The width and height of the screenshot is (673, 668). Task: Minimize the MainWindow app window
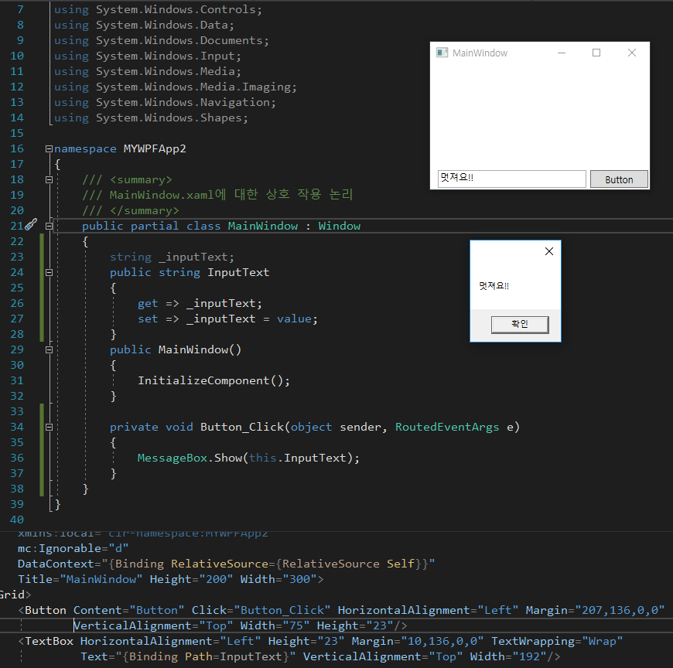[562, 53]
